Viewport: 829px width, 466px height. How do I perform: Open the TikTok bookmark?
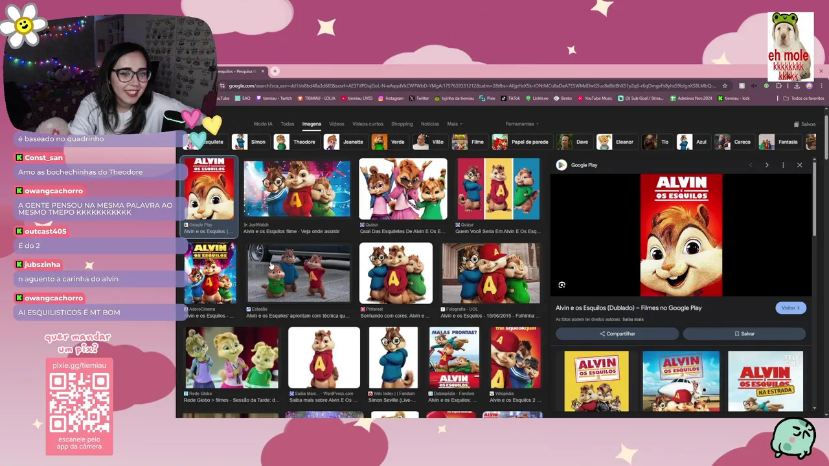pyautogui.click(x=510, y=98)
